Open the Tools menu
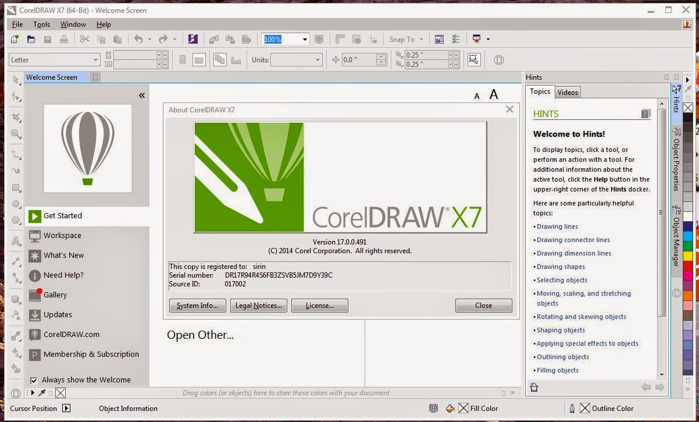The width and height of the screenshot is (699, 422). coord(41,24)
